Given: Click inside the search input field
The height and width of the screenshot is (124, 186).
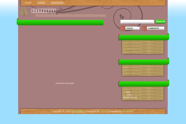Looking at the screenshot, I should tap(137, 22).
